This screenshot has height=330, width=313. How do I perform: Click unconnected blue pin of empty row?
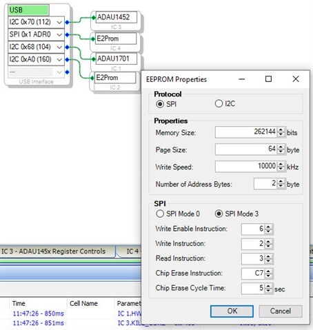point(67,72)
